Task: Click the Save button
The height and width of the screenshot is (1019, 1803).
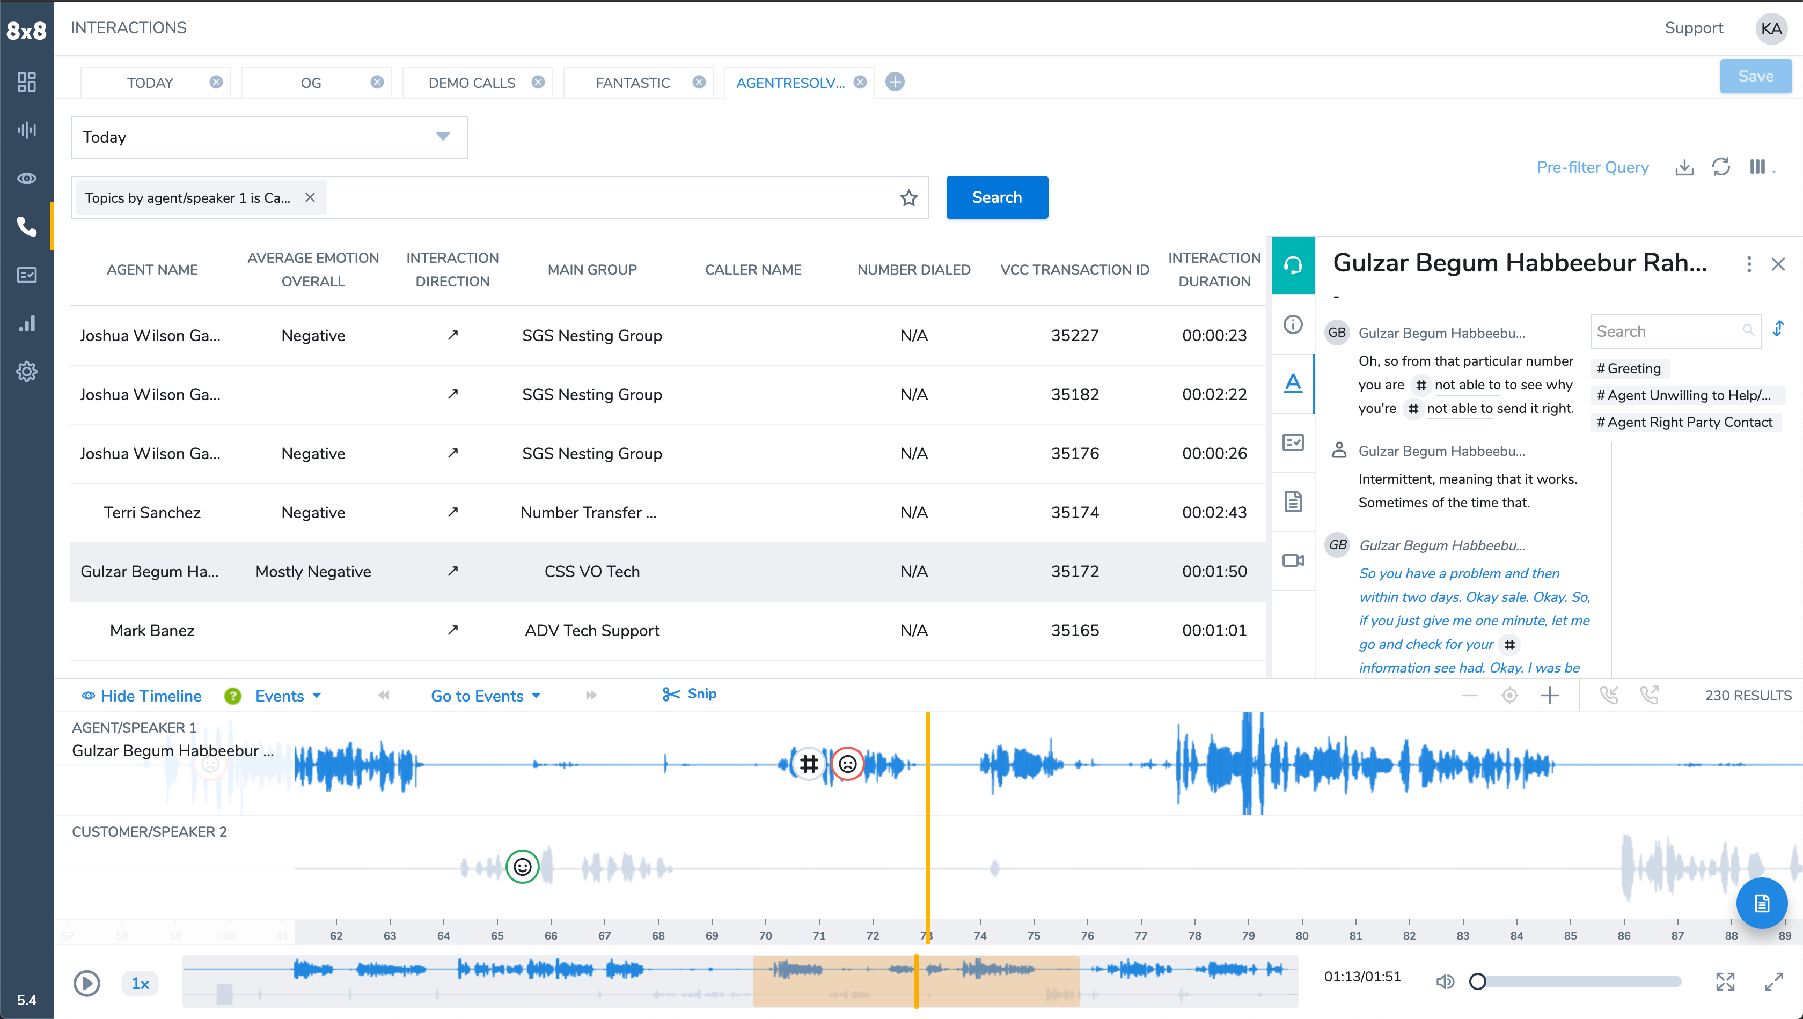Action: tap(1755, 76)
